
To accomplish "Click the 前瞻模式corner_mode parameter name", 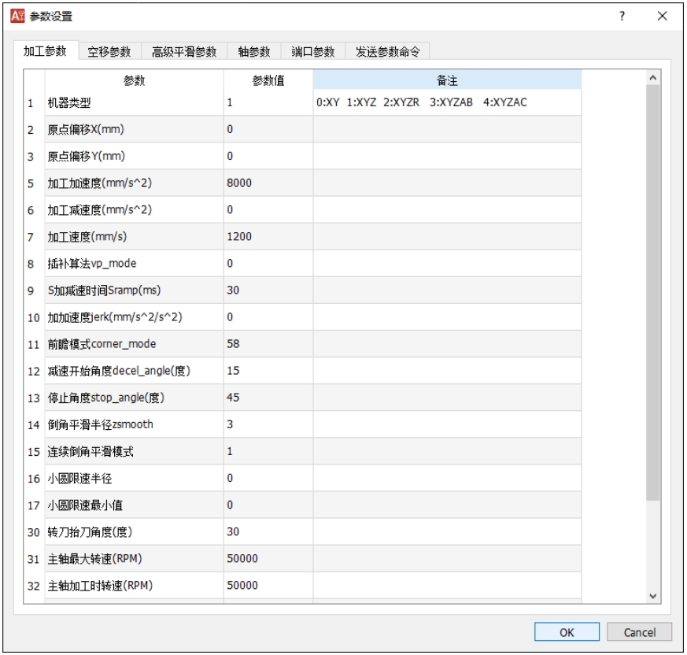I will [x=102, y=344].
